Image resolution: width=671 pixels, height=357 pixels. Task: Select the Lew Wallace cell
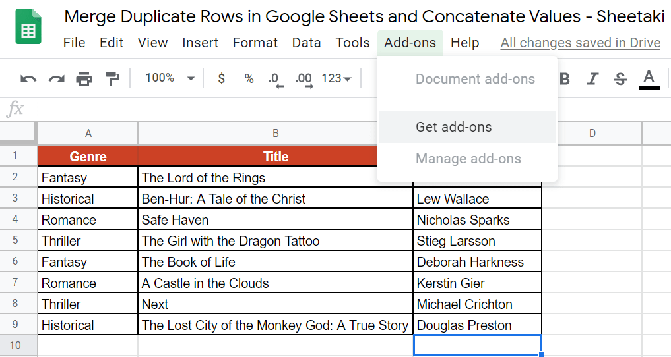pos(478,198)
